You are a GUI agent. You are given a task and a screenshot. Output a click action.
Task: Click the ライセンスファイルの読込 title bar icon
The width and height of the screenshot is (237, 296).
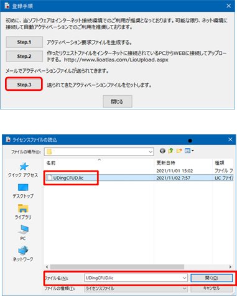8,139
